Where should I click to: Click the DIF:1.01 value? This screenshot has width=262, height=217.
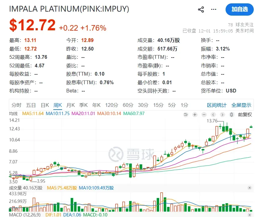(x=53, y=215)
